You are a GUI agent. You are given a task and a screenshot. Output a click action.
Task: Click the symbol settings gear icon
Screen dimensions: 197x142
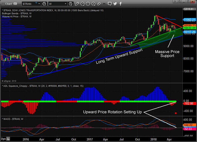click(x=44, y=4)
